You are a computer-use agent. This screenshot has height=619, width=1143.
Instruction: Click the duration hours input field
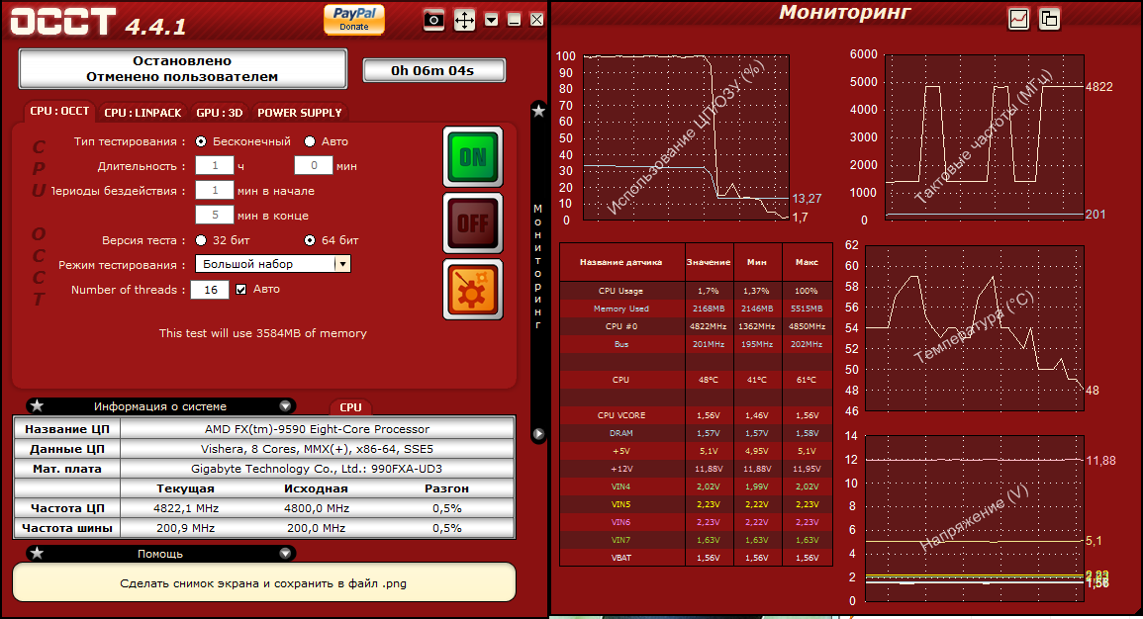point(215,166)
